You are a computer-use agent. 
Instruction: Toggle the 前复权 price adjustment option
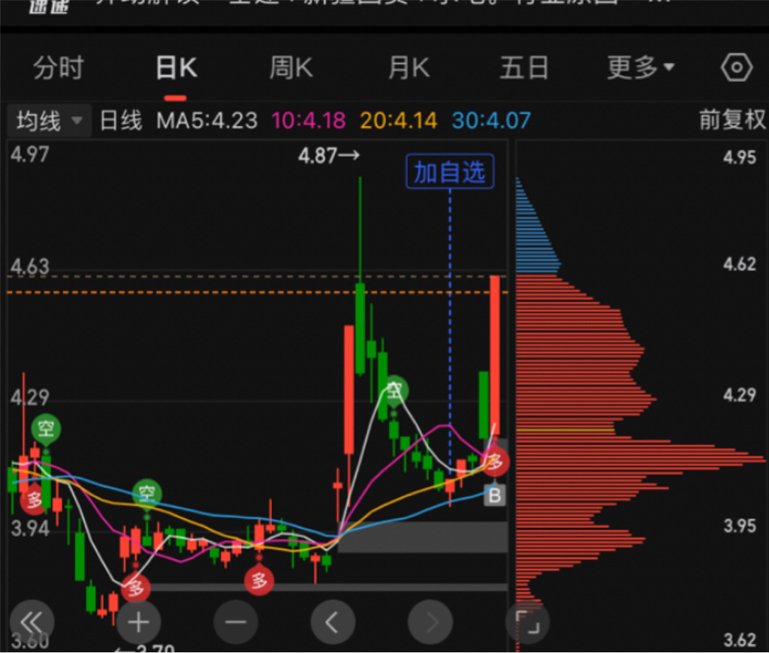click(x=732, y=119)
